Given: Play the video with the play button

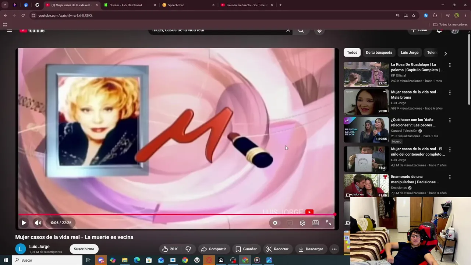Looking at the screenshot, I should pos(24,223).
